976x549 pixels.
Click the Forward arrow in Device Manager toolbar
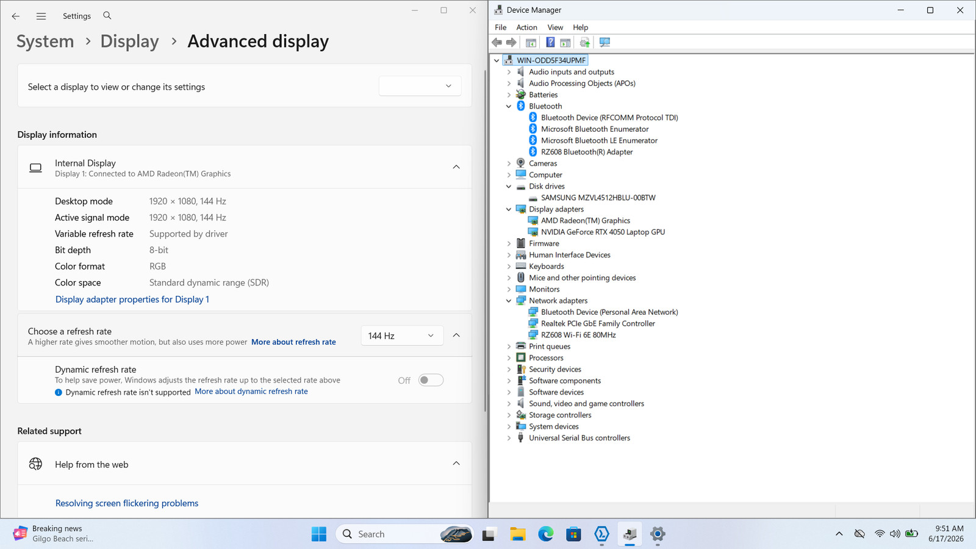[512, 43]
